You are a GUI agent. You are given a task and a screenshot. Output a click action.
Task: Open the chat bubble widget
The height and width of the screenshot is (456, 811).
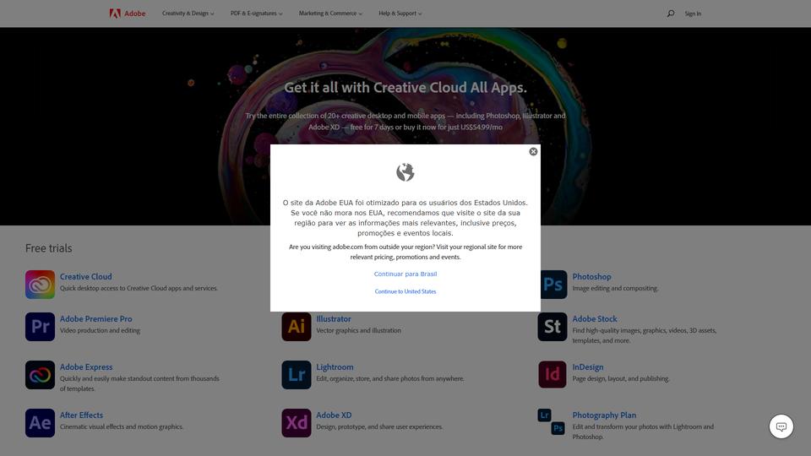coord(781,426)
